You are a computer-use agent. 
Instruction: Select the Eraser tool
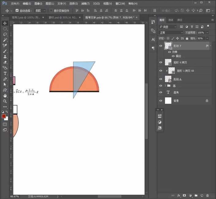point(5,62)
